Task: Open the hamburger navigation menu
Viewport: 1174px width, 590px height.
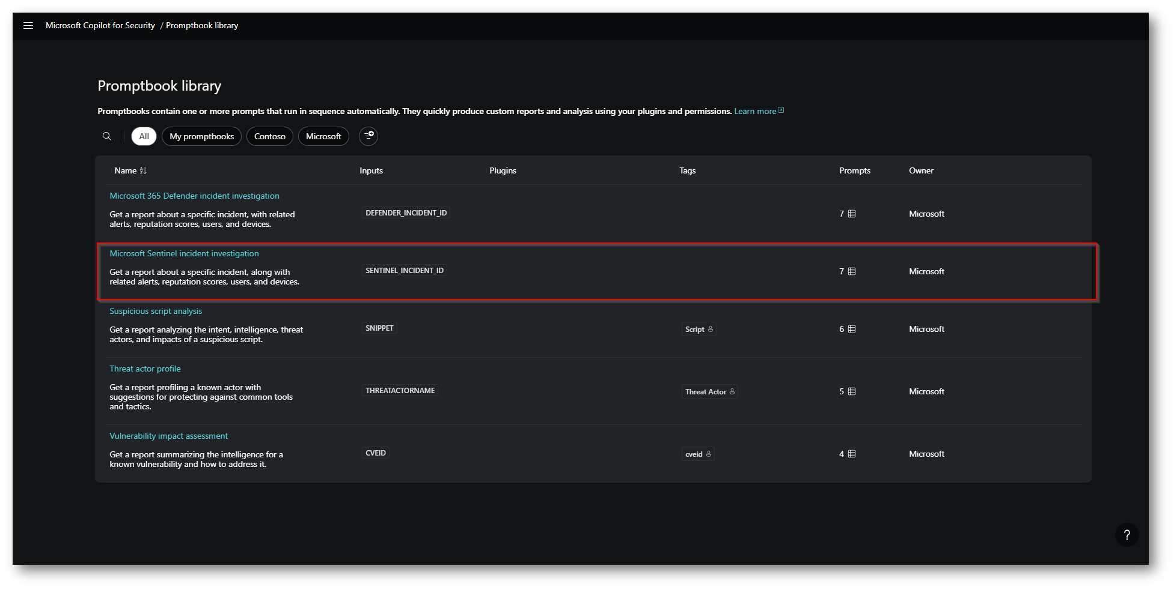Action: point(28,25)
